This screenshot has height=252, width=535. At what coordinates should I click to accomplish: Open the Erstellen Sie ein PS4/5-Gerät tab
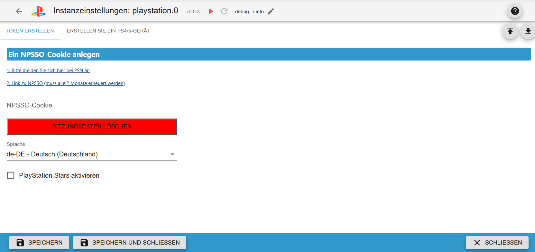[x=108, y=31]
